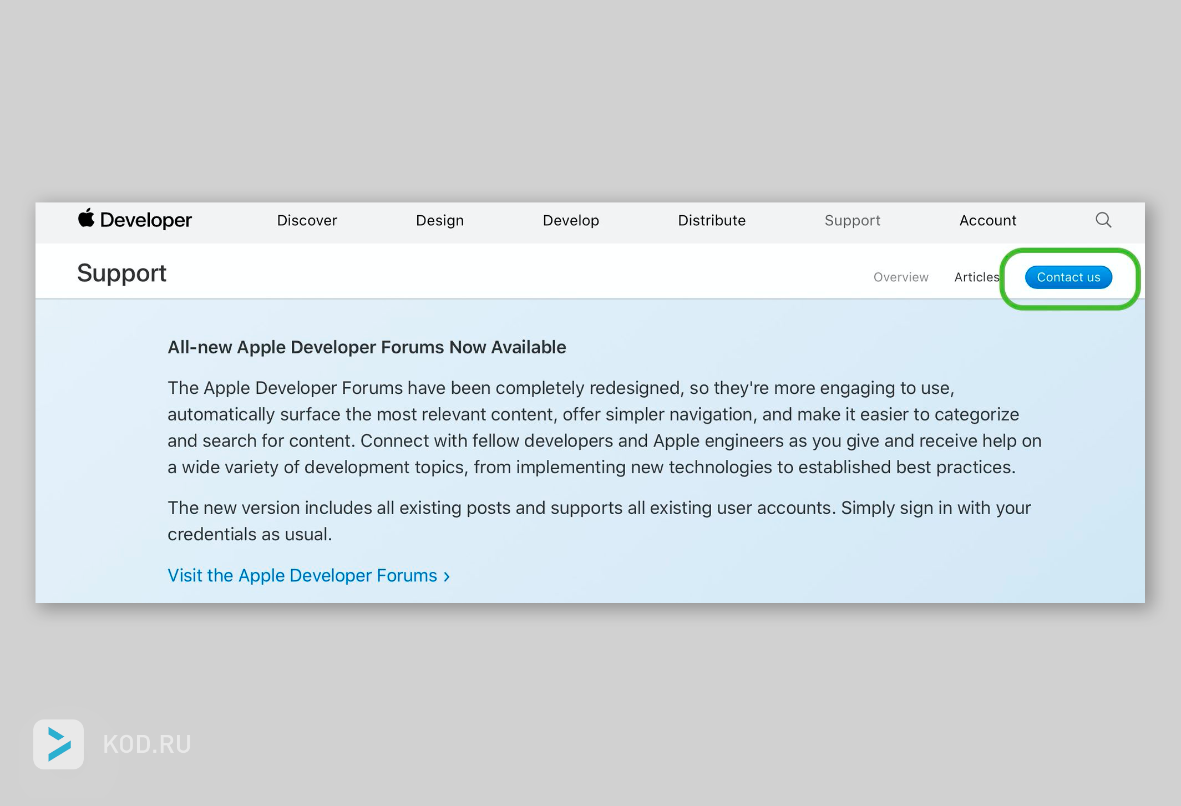Screen dimensions: 1181x806
Task: Open the Design menu
Action: click(x=440, y=221)
